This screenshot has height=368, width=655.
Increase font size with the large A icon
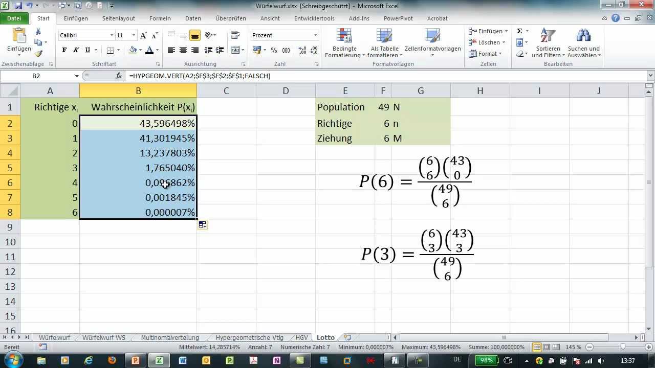click(x=144, y=35)
